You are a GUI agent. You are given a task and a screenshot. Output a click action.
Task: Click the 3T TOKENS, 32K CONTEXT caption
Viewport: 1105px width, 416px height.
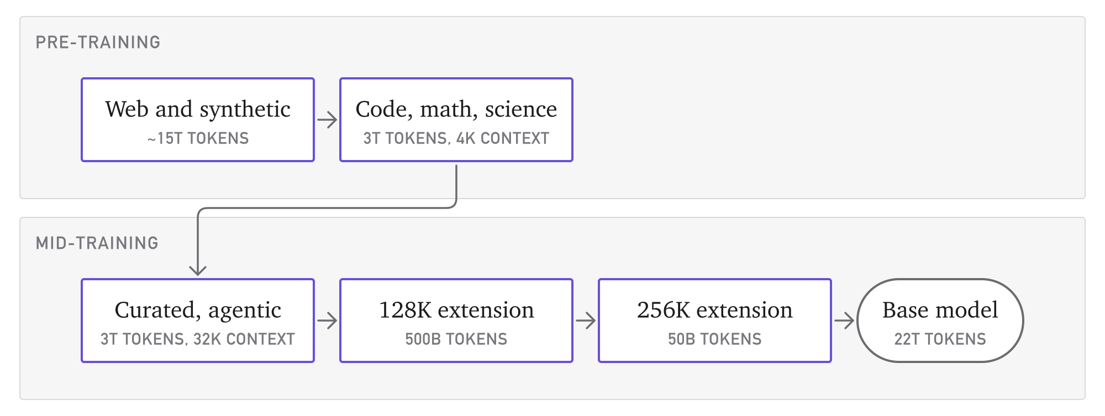tap(198, 339)
